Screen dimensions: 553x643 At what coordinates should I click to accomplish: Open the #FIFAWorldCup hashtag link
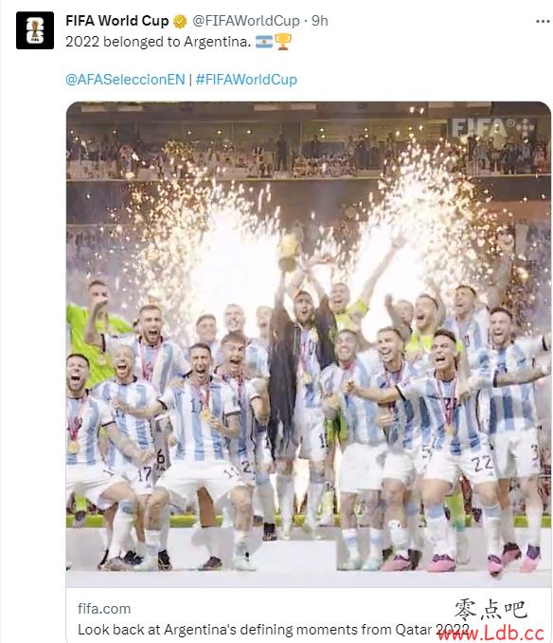click(246, 79)
